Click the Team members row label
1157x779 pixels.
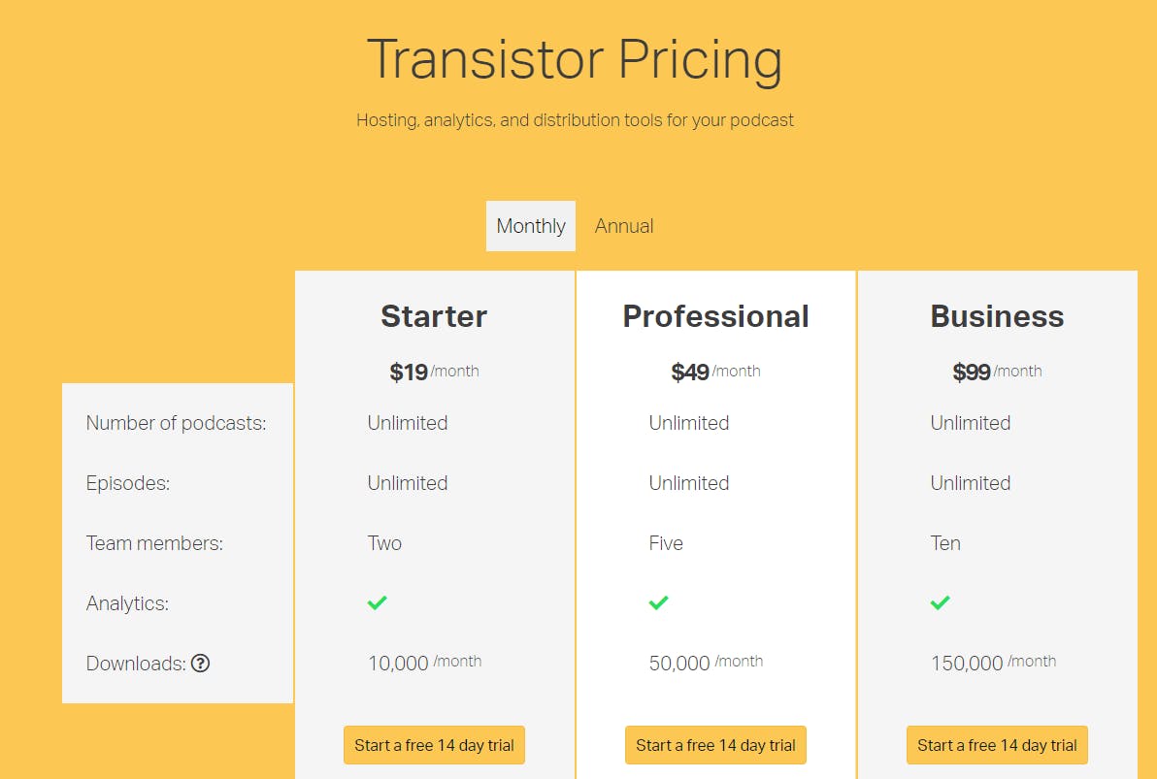pyautogui.click(x=154, y=543)
